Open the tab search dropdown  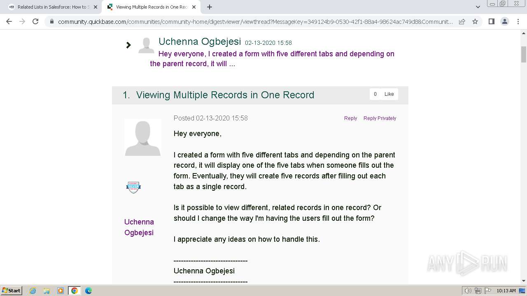(x=478, y=7)
